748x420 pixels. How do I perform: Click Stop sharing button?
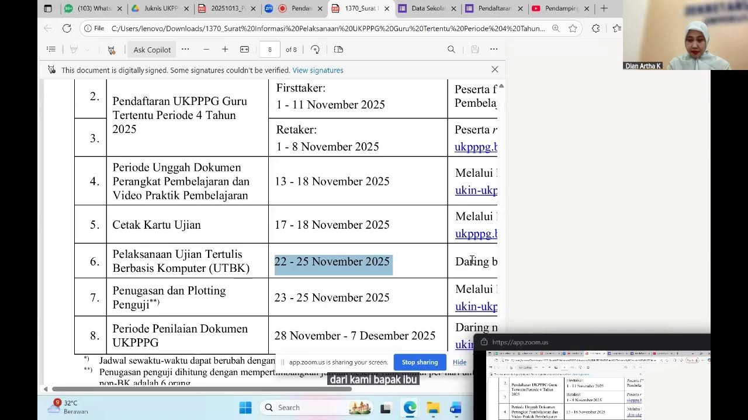click(420, 362)
